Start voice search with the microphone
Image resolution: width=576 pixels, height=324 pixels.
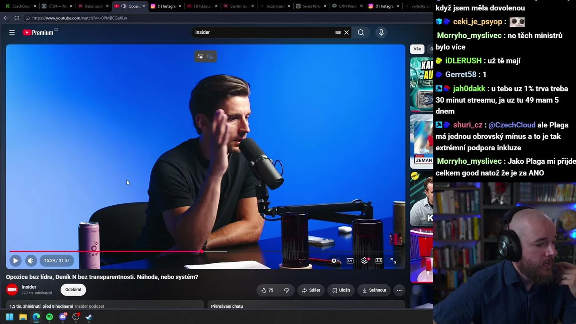click(381, 32)
